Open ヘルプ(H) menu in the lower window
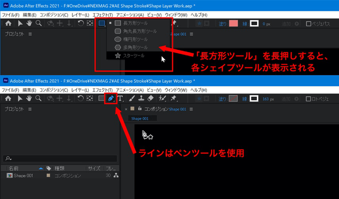Screen dimensions: 339x199 (199, 90)
